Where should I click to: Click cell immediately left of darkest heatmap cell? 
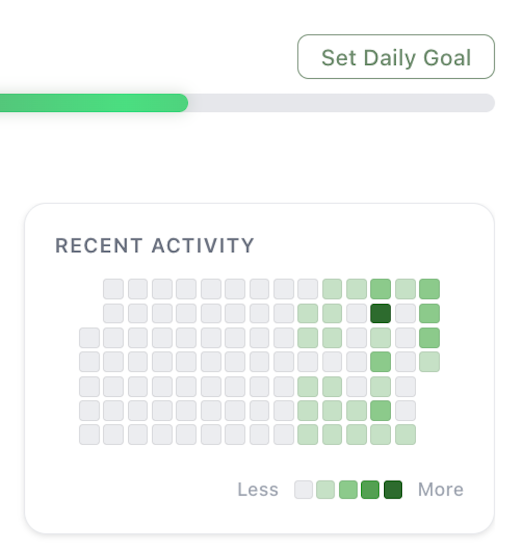tap(356, 313)
